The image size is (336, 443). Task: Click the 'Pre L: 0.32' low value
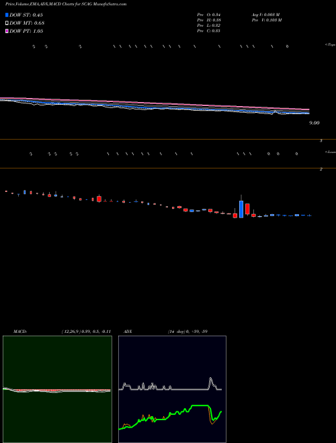pyautogui.click(x=209, y=26)
